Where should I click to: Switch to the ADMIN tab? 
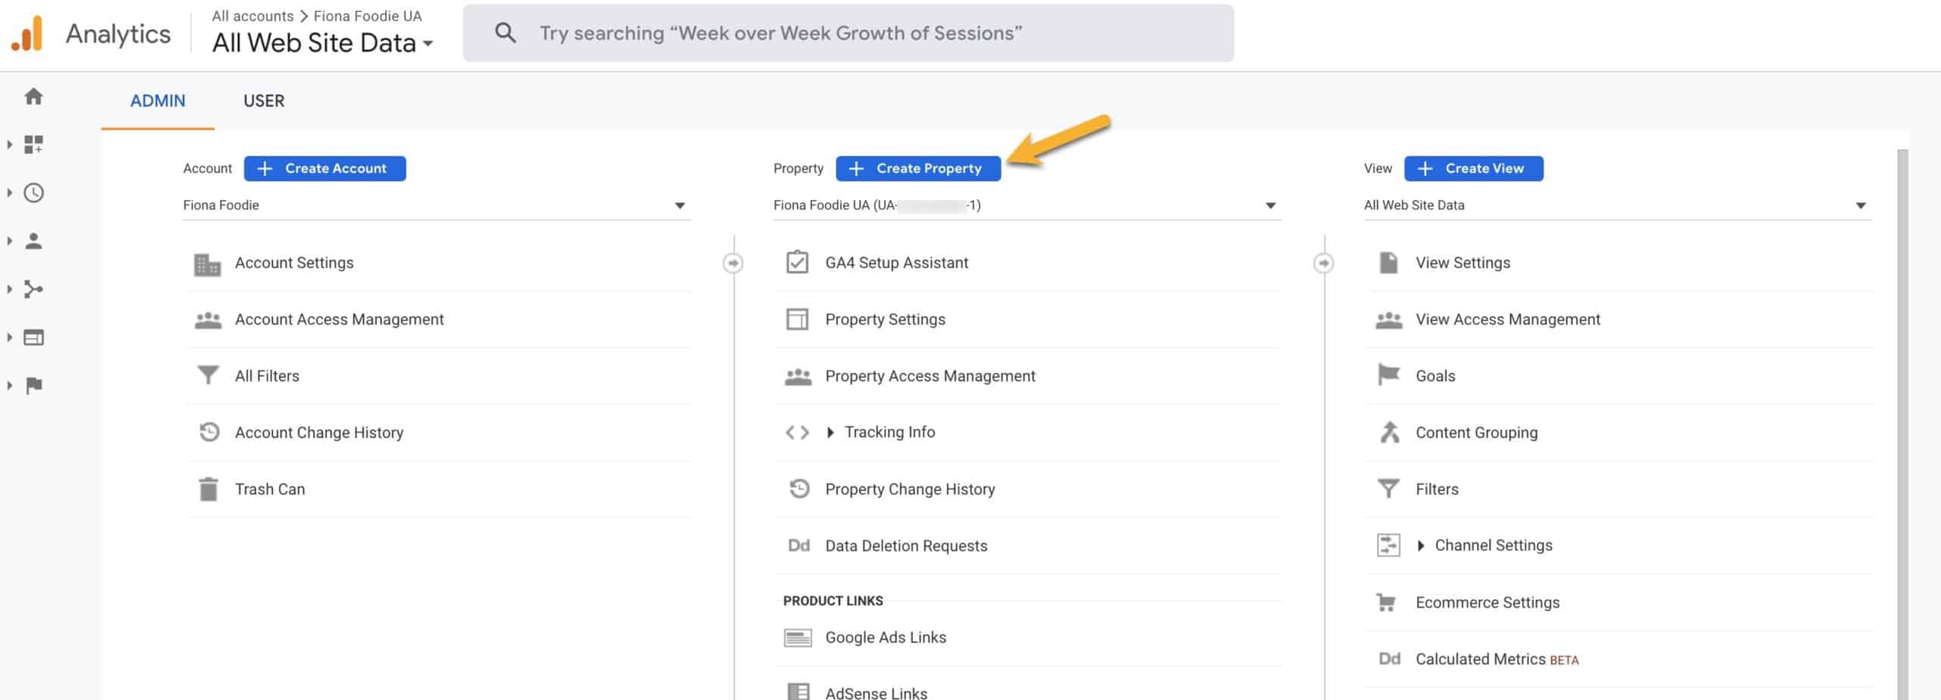158,101
